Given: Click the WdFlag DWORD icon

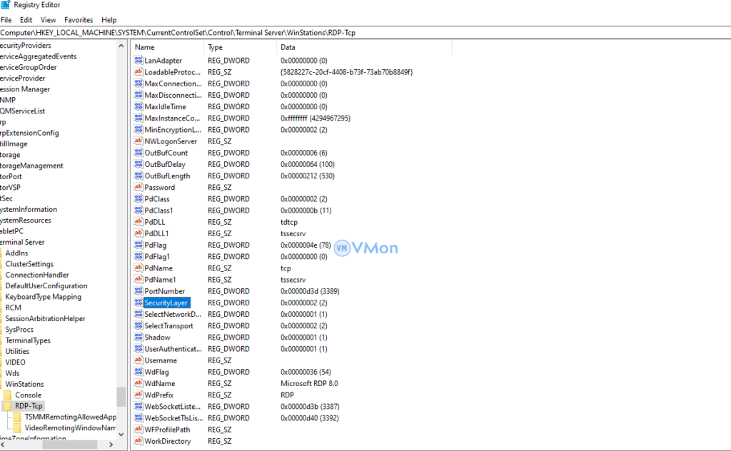Looking at the screenshot, I should (138, 371).
